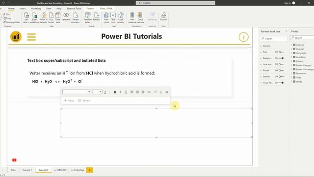The width and height of the screenshot is (314, 177).
Task: Open the External Tools tab
Action: 74,9
